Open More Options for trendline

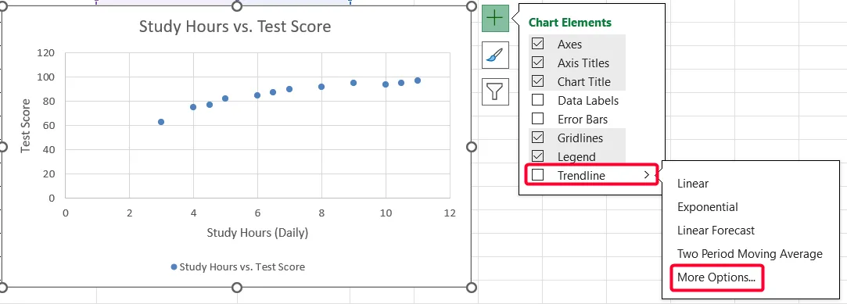pyautogui.click(x=716, y=277)
